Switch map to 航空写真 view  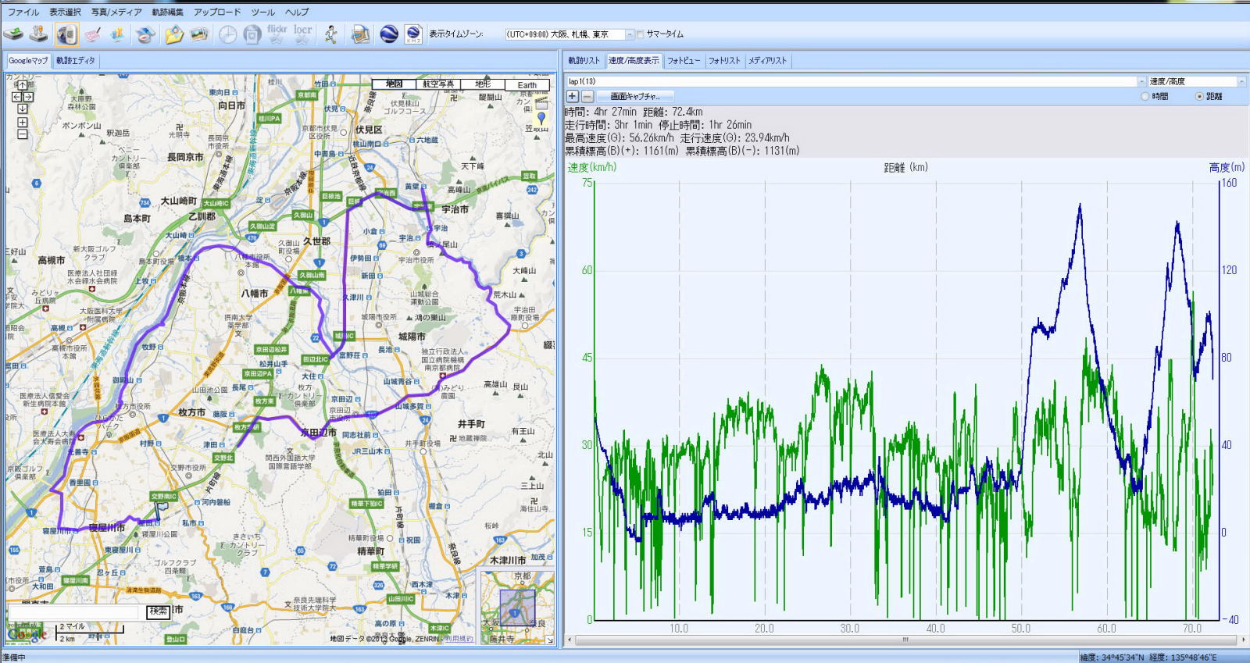point(438,84)
